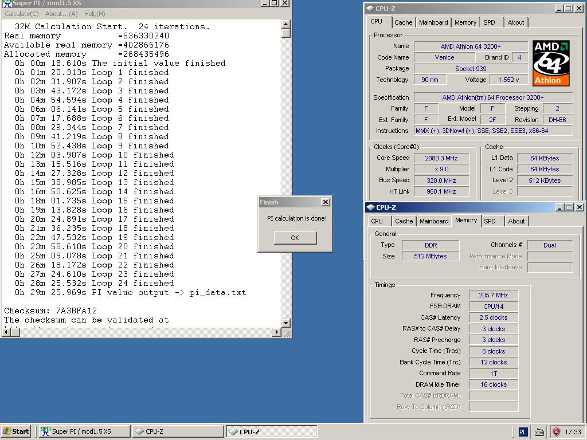Click the CAS# Latency value 2.5 clocks

click(x=494, y=317)
